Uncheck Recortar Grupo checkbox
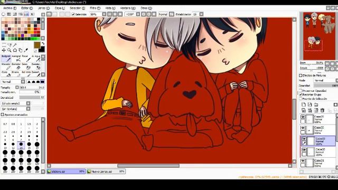Viewport: 338px width, 190px height. point(301,94)
